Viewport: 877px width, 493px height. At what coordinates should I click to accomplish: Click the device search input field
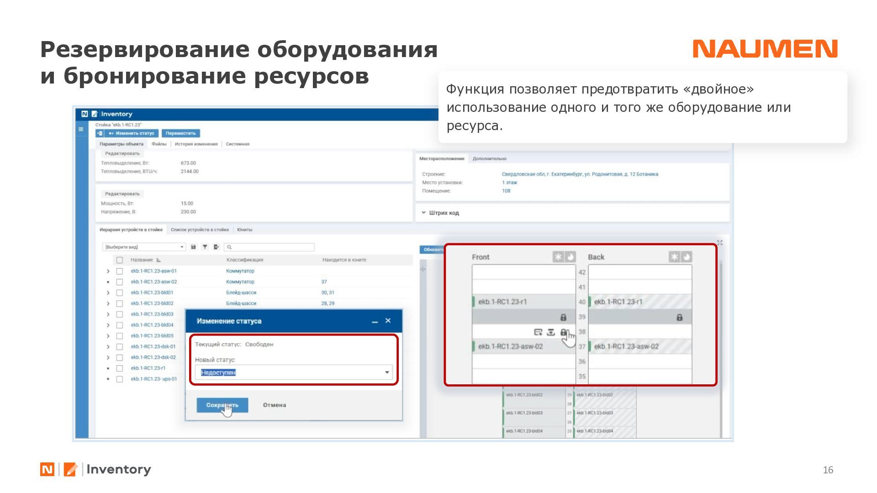click(x=272, y=247)
